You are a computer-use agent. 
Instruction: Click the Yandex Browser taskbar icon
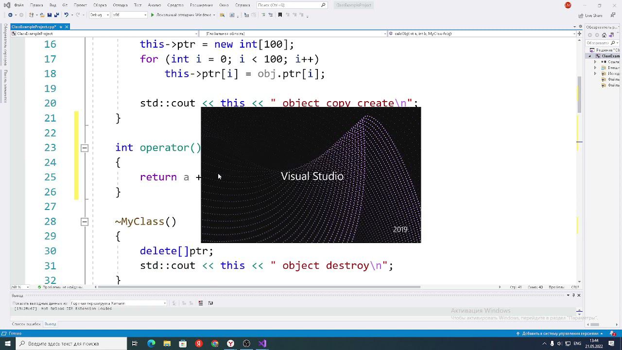231,344
